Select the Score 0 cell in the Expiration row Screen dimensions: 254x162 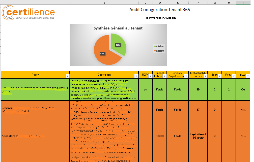215,136
